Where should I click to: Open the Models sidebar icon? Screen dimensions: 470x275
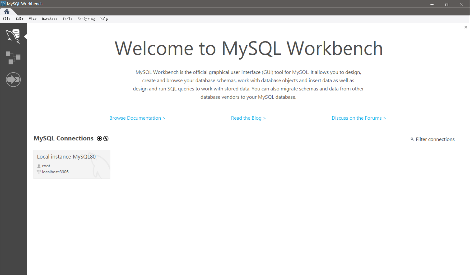coord(13,58)
